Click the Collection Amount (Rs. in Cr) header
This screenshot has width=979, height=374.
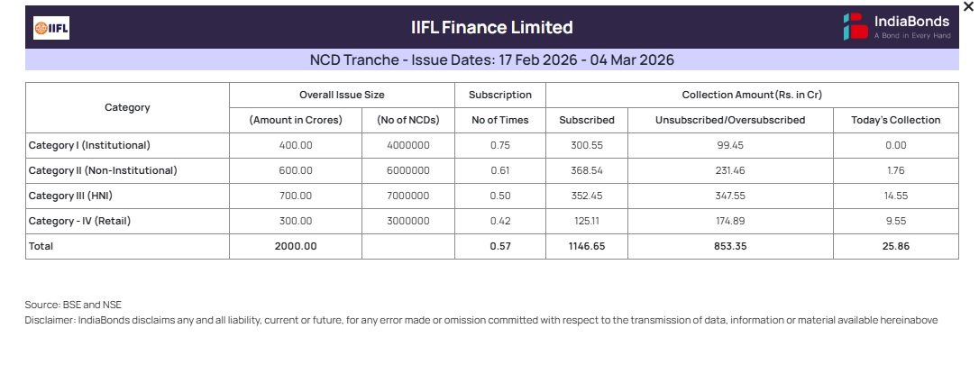[x=752, y=95]
